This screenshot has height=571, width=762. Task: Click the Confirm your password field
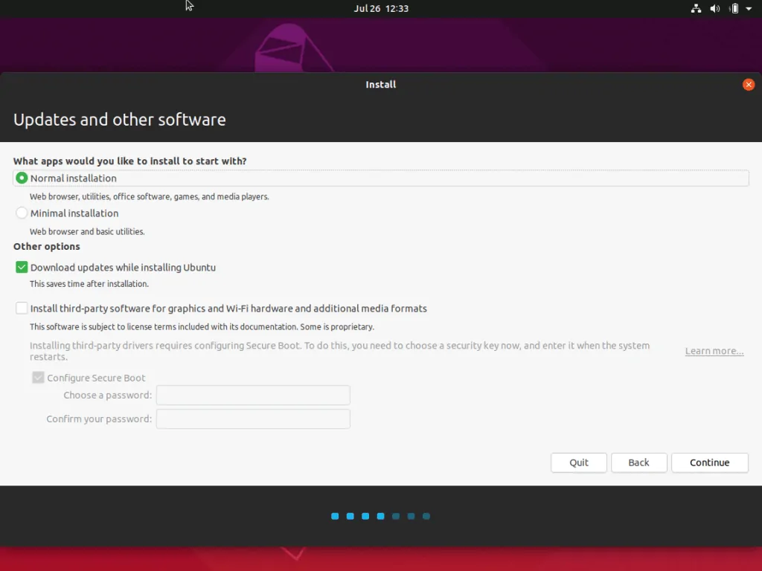pyautogui.click(x=253, y=419)
